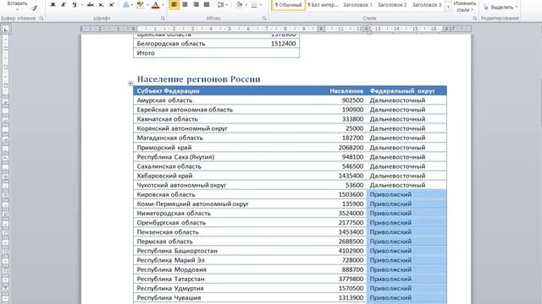This screenshot has height=304, width=542.
Task: Open the Вставить paste button
Action: [x=17, y=4]
